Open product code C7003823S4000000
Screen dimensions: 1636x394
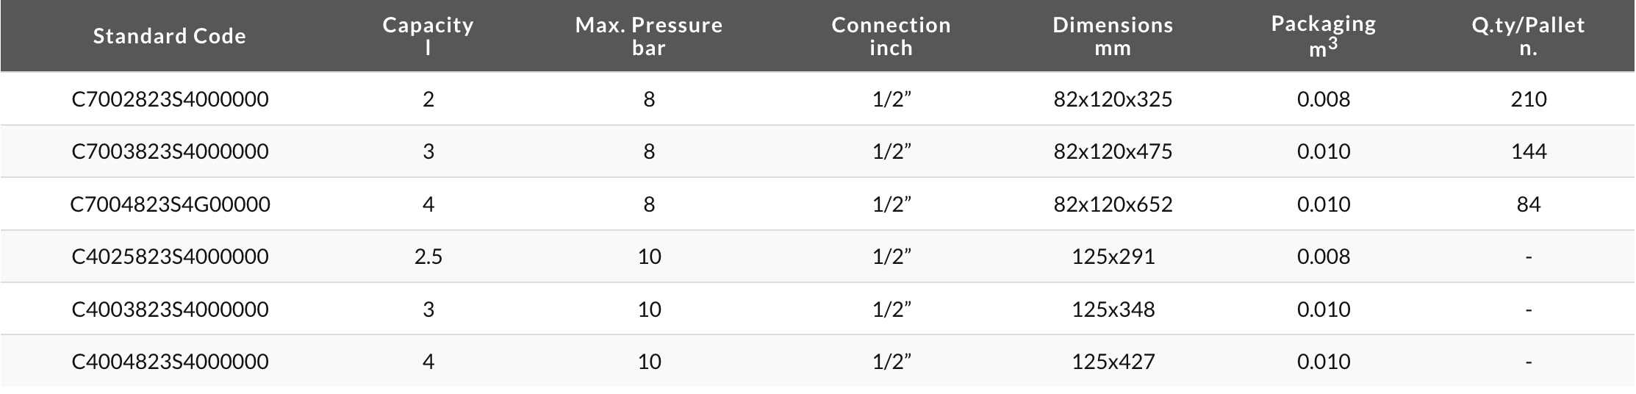click(x=170, y=151)
